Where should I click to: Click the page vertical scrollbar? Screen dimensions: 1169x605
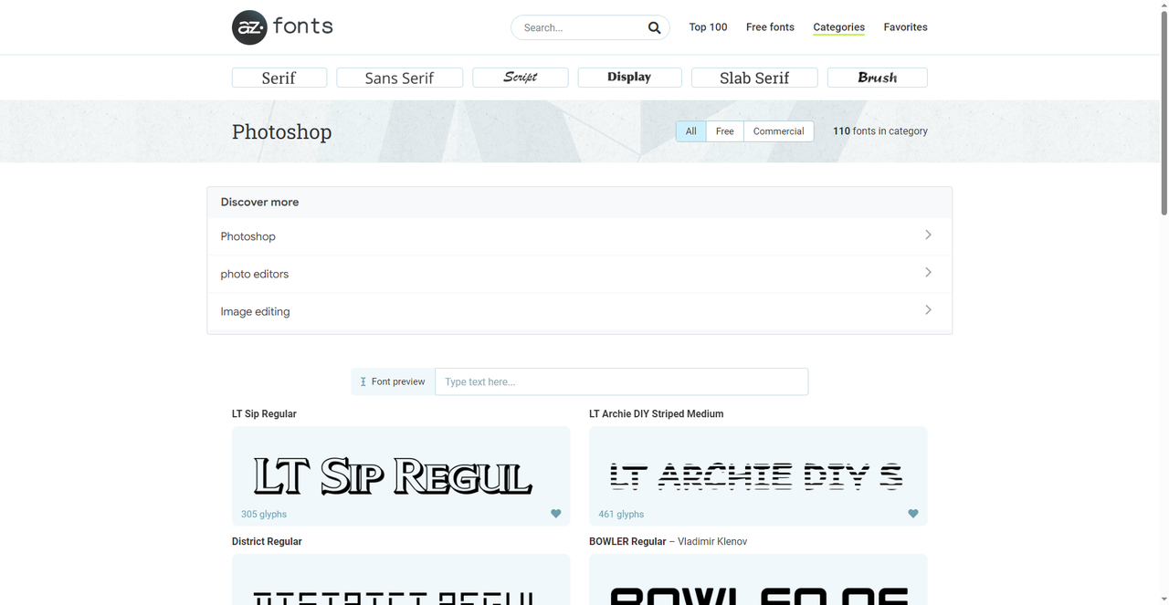coord(1164,110)
